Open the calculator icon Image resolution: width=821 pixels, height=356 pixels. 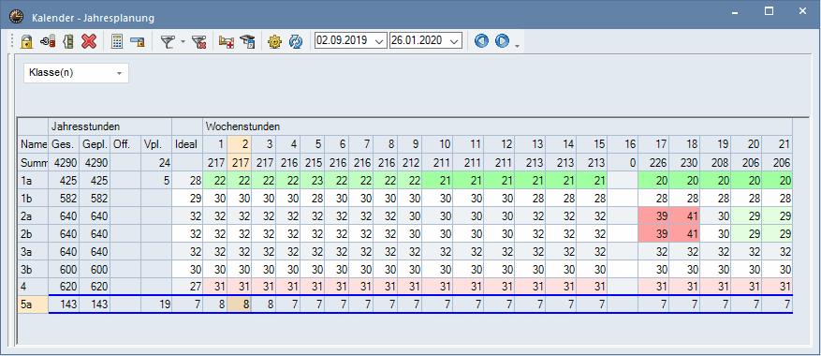point(117,41)
